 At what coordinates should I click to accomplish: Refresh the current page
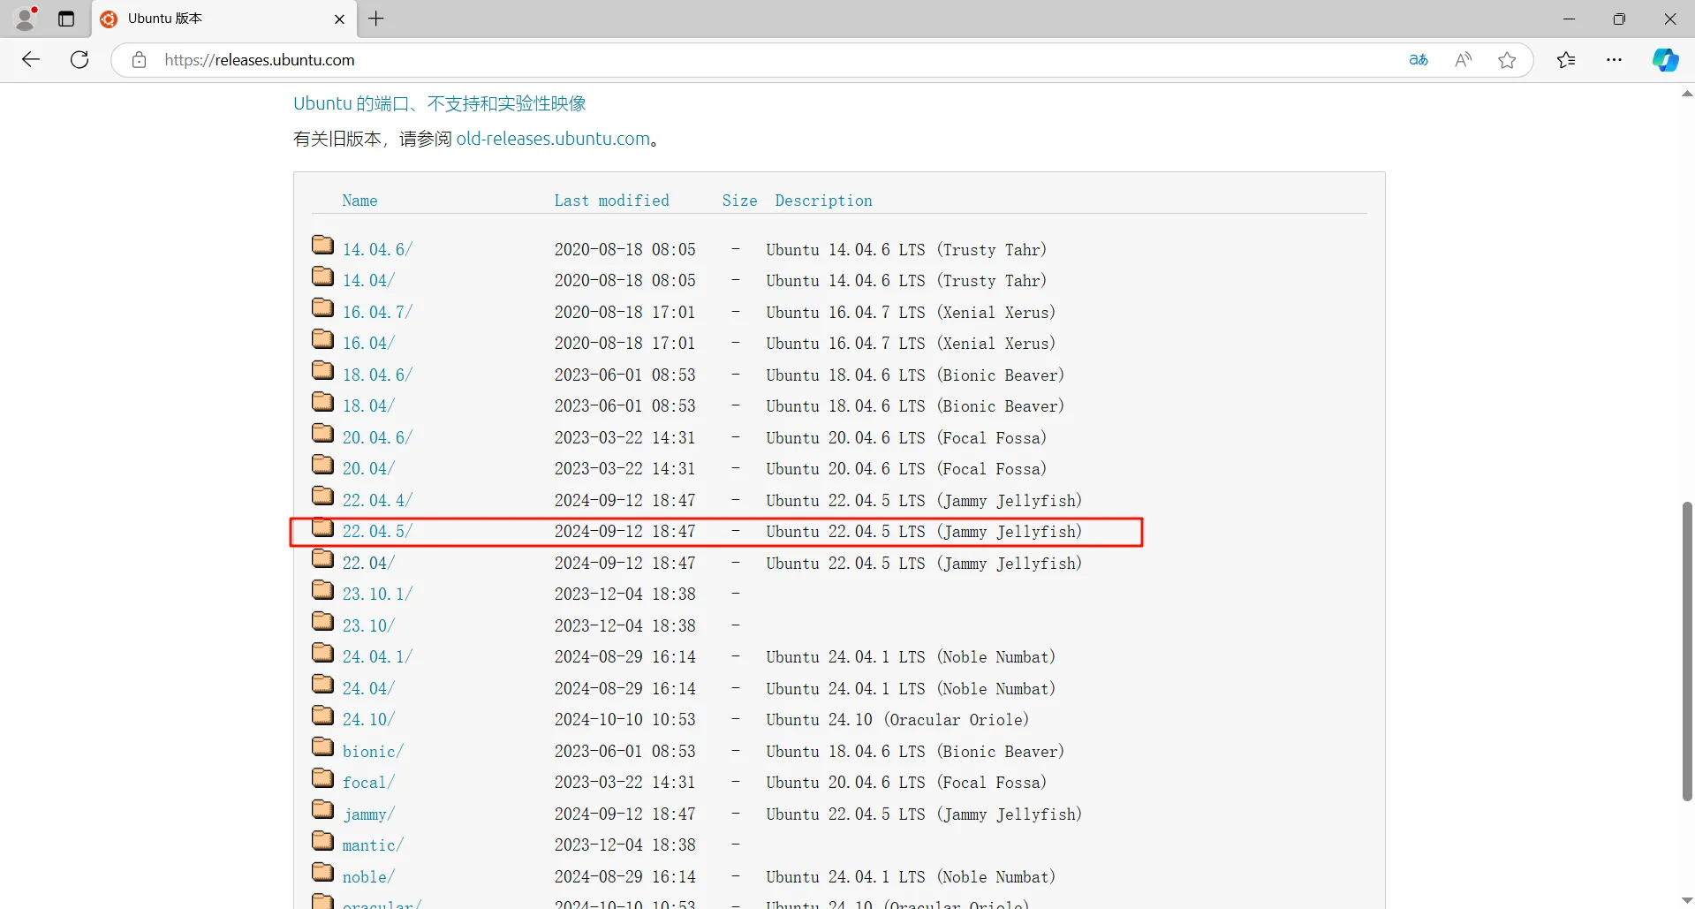(79, 59)
